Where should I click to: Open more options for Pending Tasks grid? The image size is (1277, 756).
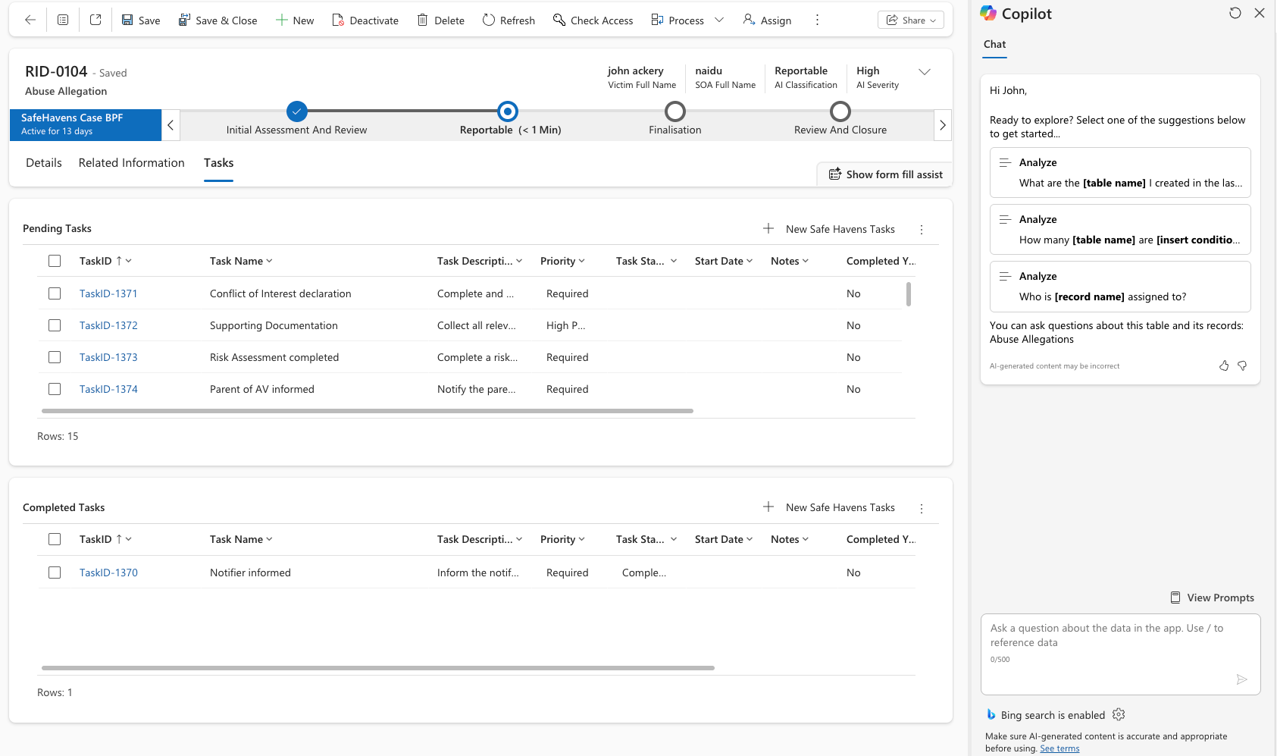click(x=922, y=229)
